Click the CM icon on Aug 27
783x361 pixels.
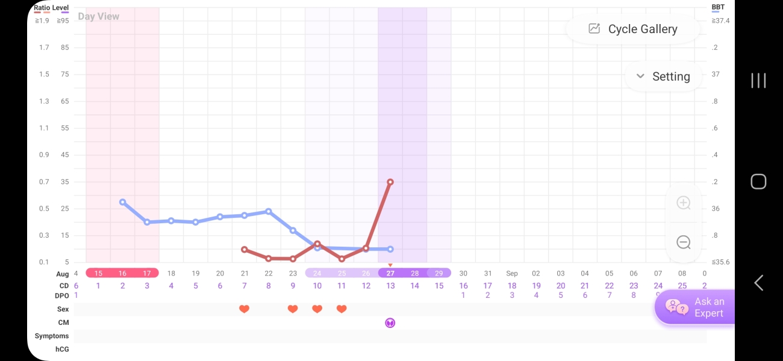point(390,323)
